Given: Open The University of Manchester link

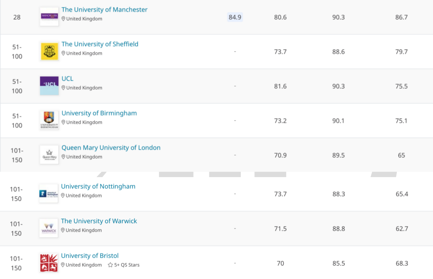Looking at the screenshot, I should (x=104, y=10).
